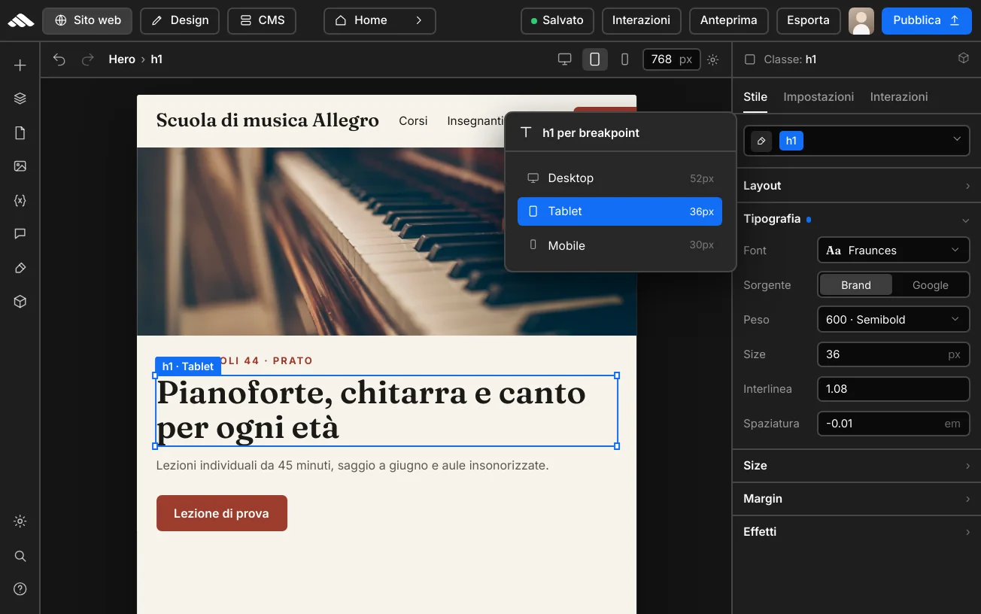Image resolution: width=981 pixels, height=614 pixels.
Task: Open the Font dropdown showing Fraunces
Action: pos(894,251)
